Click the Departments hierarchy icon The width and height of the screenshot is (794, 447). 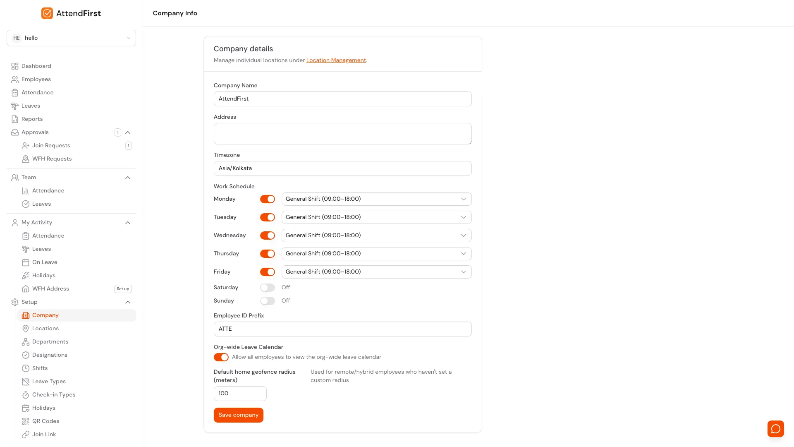26,342
